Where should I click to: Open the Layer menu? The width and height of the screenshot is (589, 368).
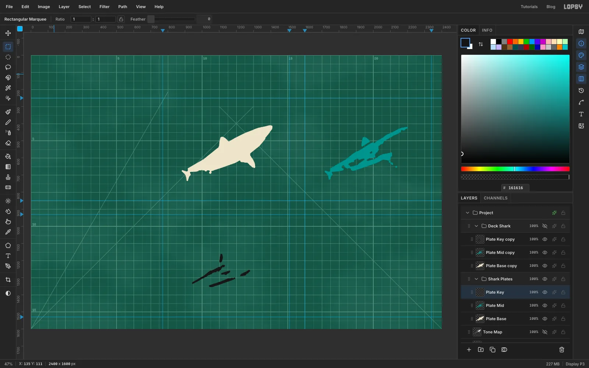tap(64, 7)
